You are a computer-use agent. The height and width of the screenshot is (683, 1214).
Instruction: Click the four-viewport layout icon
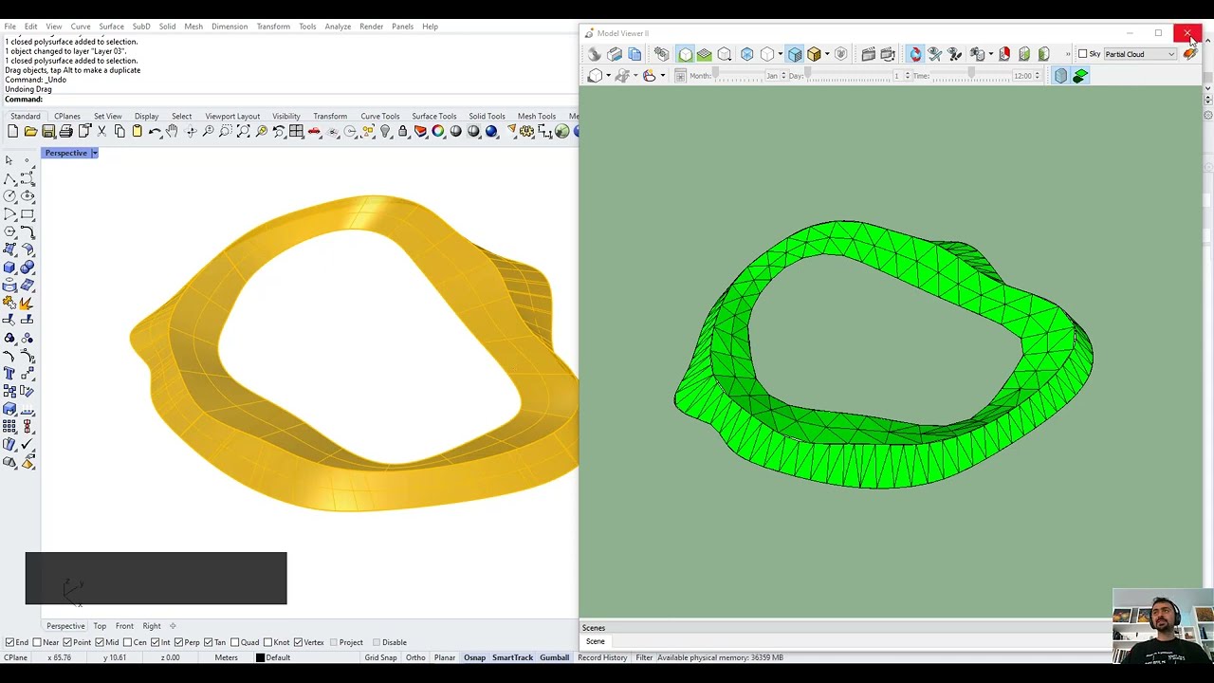point(296,131)
